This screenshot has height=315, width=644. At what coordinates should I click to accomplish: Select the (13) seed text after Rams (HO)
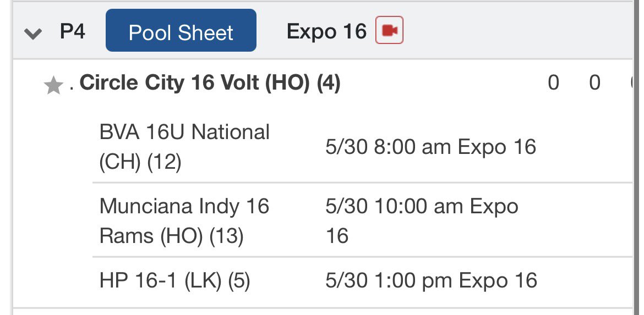click(227, 236)
